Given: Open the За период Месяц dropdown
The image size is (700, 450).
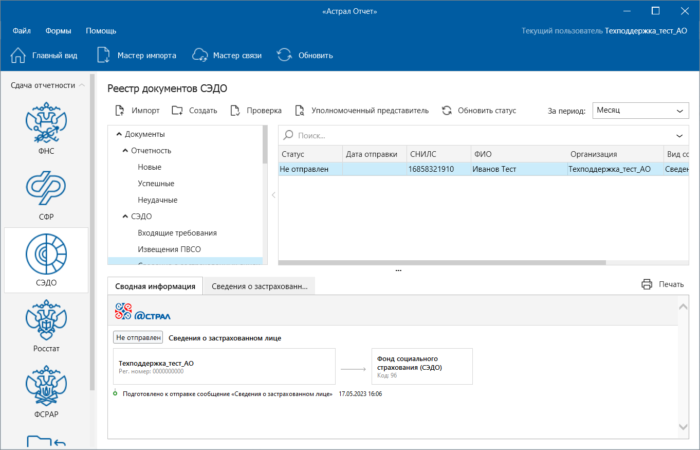Looking at the screenshot, I should [x=640, y=111].
